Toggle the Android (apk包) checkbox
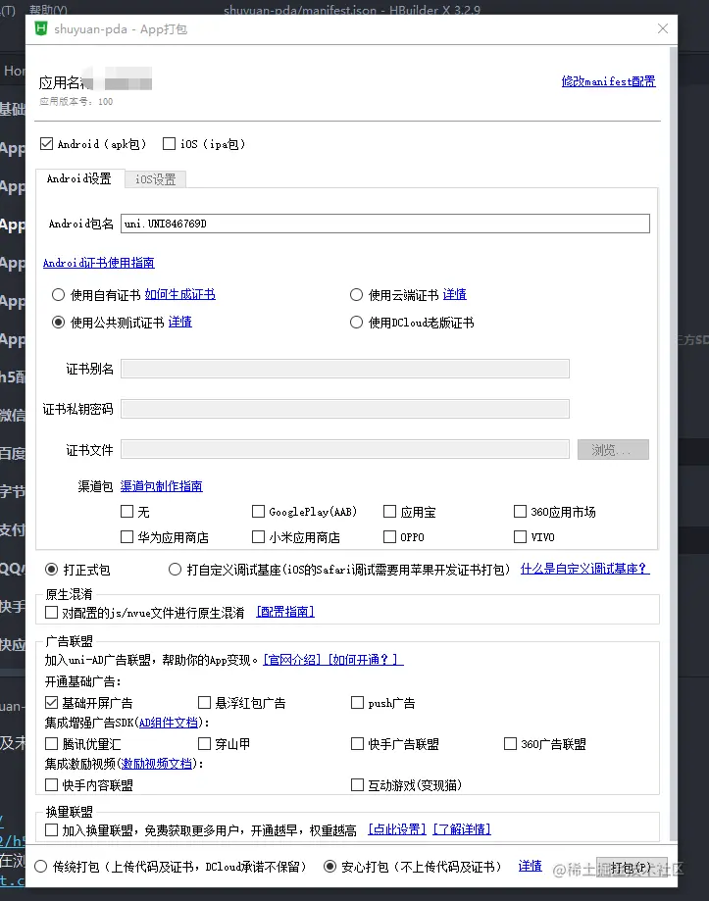 point(46,144)
